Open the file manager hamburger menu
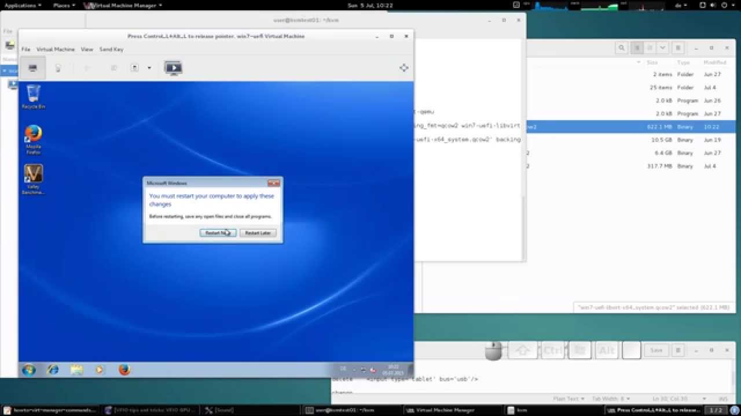 678,48
